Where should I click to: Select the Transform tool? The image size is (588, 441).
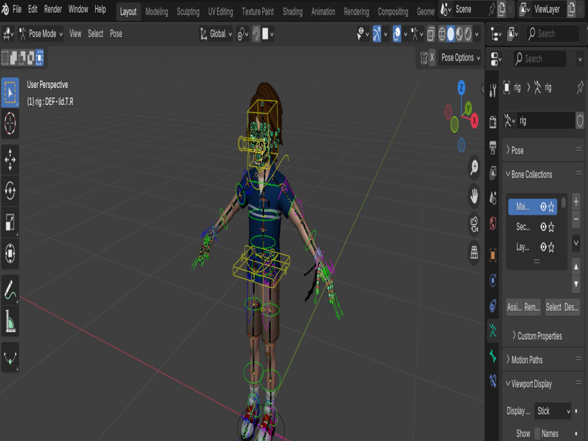(x=10, y=253)
